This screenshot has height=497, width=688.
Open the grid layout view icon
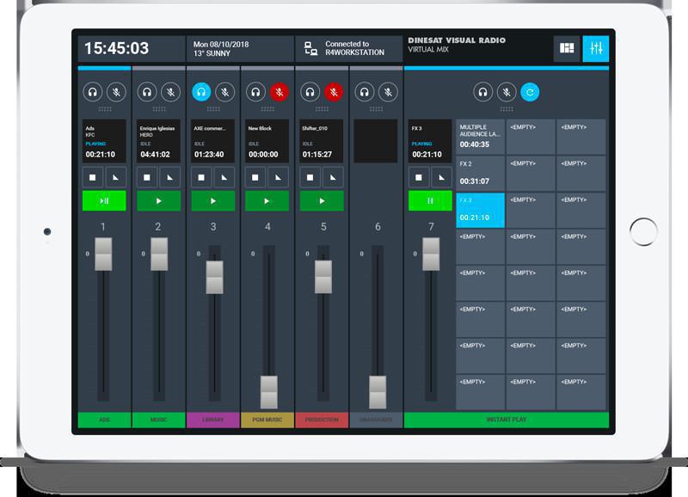tap(567, 49)
